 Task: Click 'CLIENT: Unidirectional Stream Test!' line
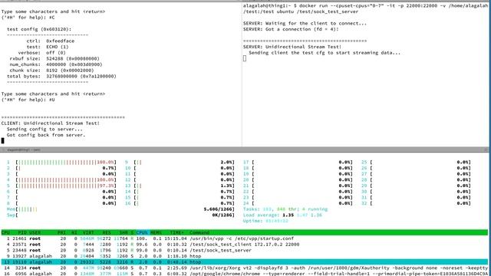click(51, 123)
